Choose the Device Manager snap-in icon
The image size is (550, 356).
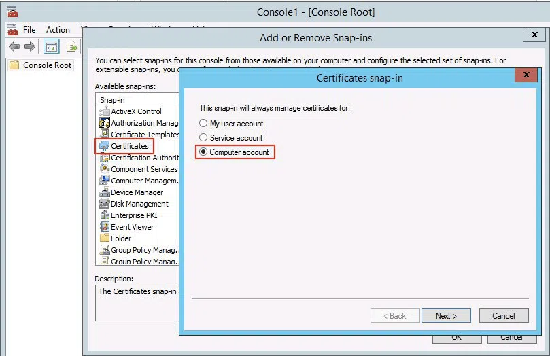coord(105,192)
